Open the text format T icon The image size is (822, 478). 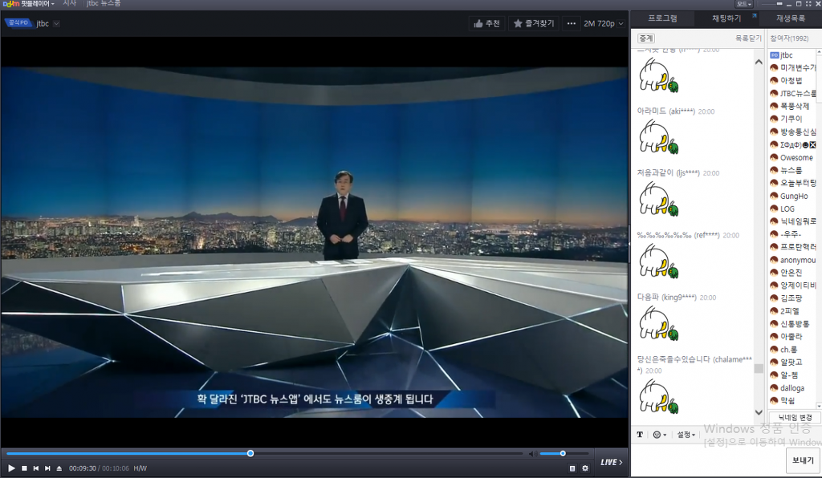(x=640, y=435)
